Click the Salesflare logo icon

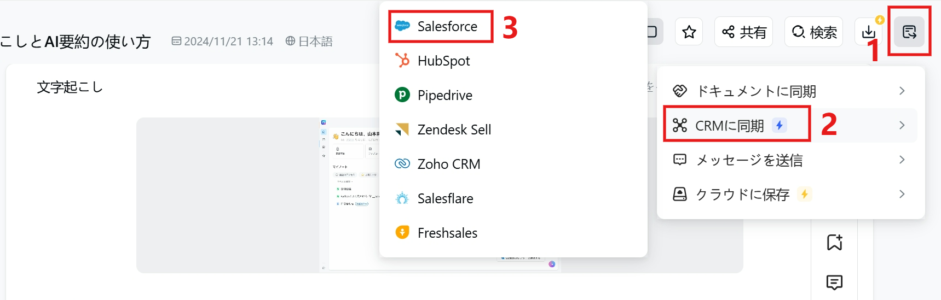pyautogui.click(x=402, y=198)
